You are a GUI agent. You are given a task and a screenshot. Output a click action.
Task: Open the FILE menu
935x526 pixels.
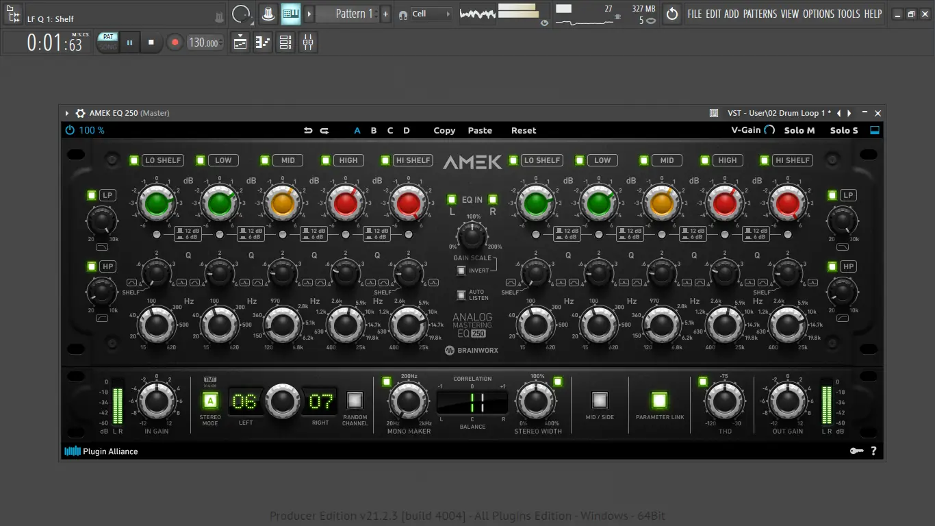pyautogui.click(x=695, y=14)
